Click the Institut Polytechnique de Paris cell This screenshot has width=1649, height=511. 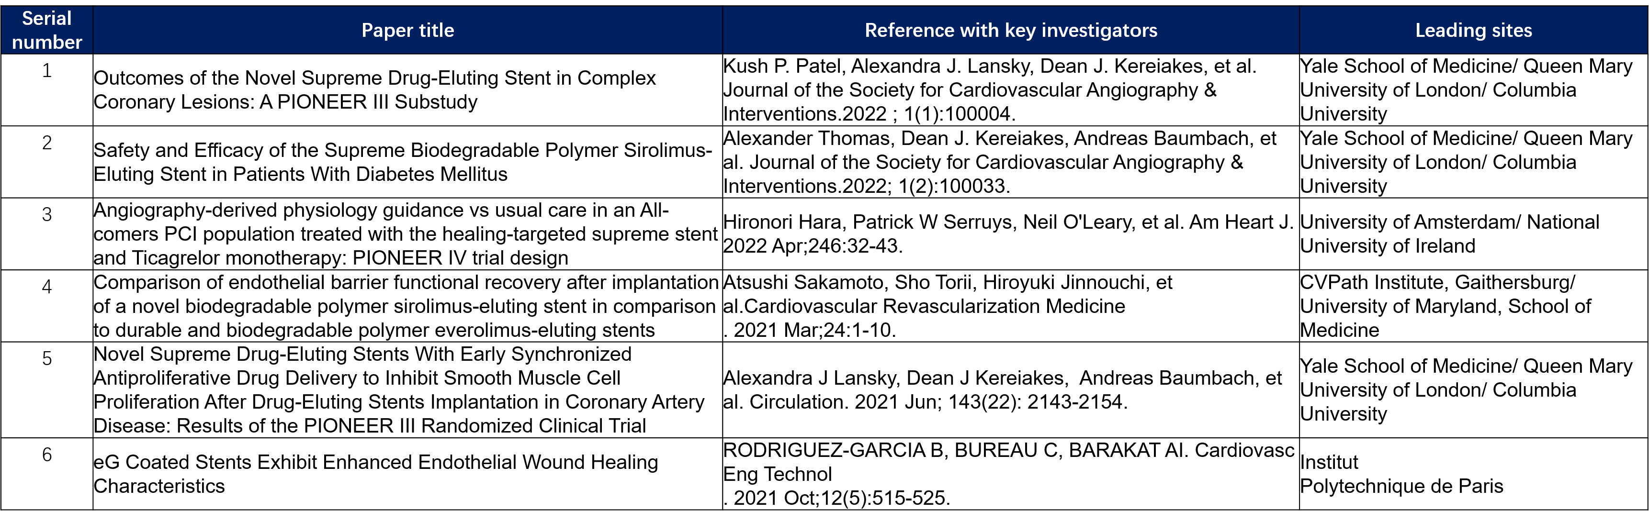pyautogui.click(x=1401, y=474)
